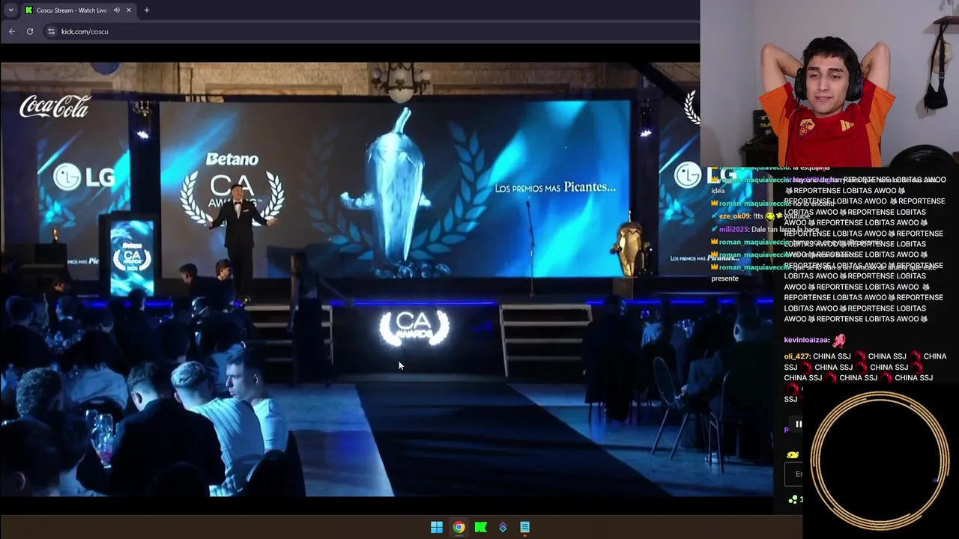Click the yellow emote icon above chat input
This screenshot has height=539, width=959.
point(793,455)
